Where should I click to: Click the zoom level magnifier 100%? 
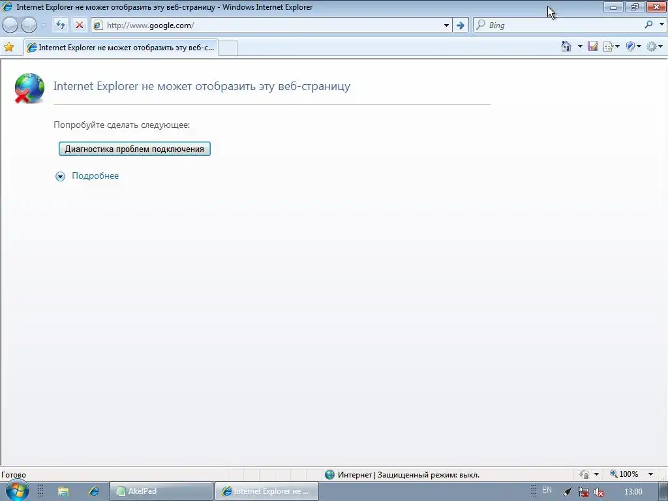(x=624, y=474)
